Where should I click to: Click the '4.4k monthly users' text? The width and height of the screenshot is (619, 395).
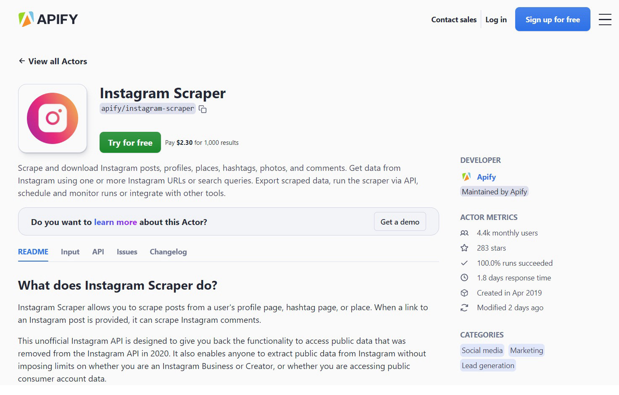point(507,233)
